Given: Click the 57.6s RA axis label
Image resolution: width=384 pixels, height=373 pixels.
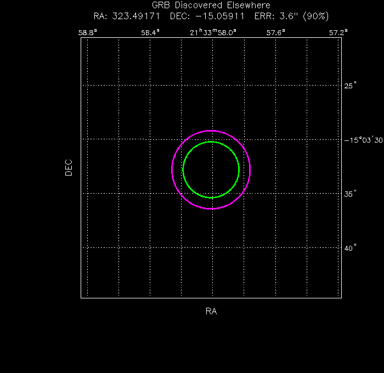Looking at the screenshot, I should tap(276, 32).
